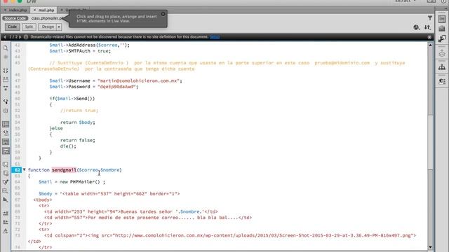Image resolution: width=449 pixels, height=252 pixels.
Task: Toggle Syntax Error Alerts in Info Bar
Action: pos(6,151)
